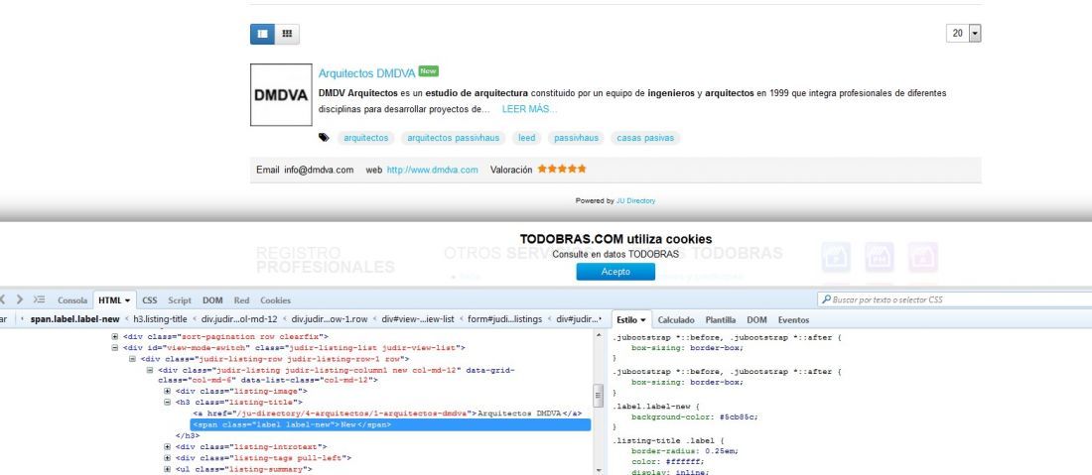This screenshot has width=1092, height=475.
Task: Collapse the judir-listing-row div node
Action: 132,359
